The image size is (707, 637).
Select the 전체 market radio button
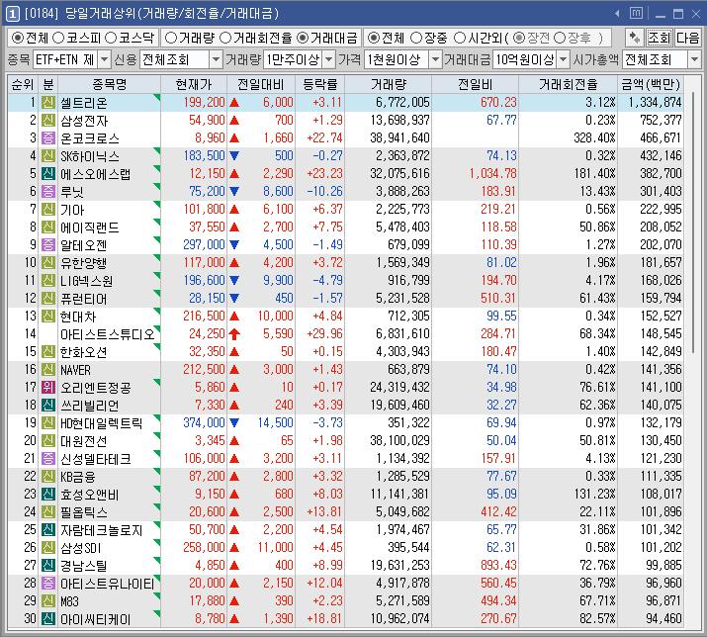pyautogui.click(x=17, y=38)
